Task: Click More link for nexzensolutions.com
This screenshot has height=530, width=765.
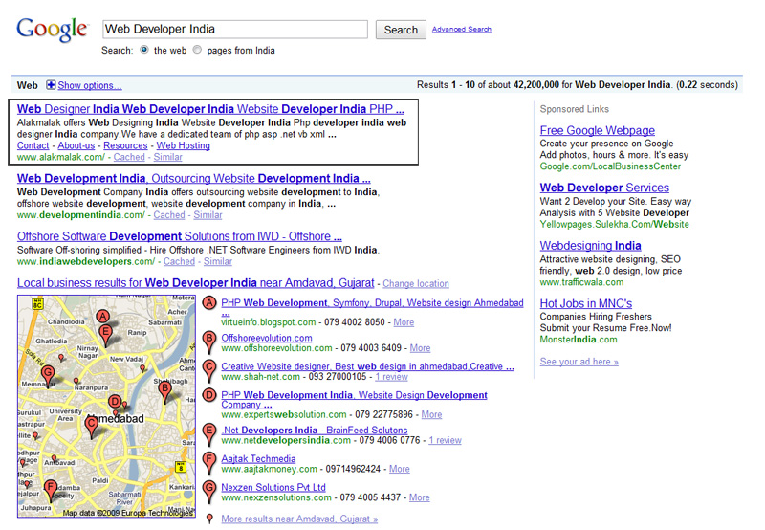Action: point(419,497)
